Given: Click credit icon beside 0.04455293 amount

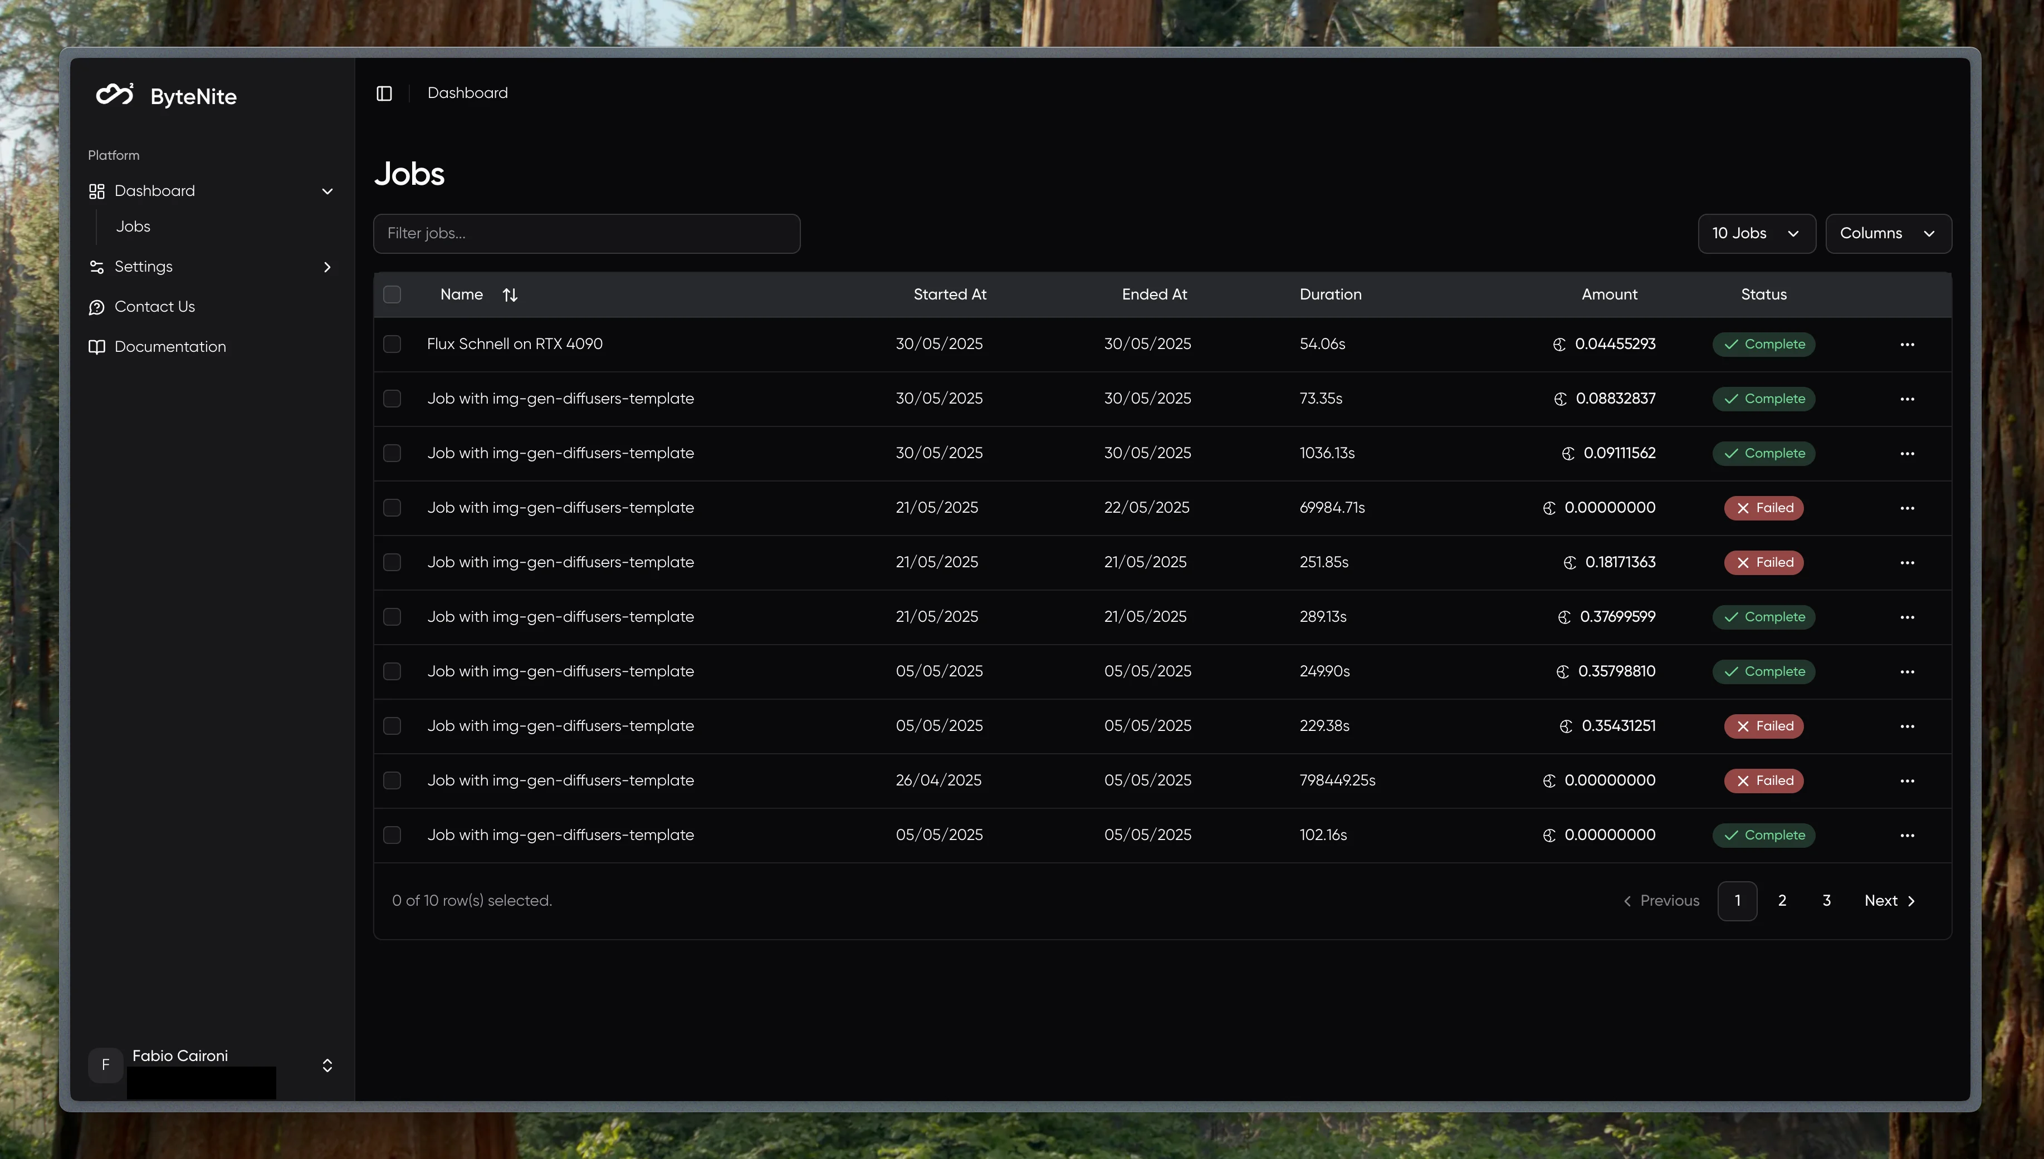Looking at the screenshot, I should pos(1559,345).
